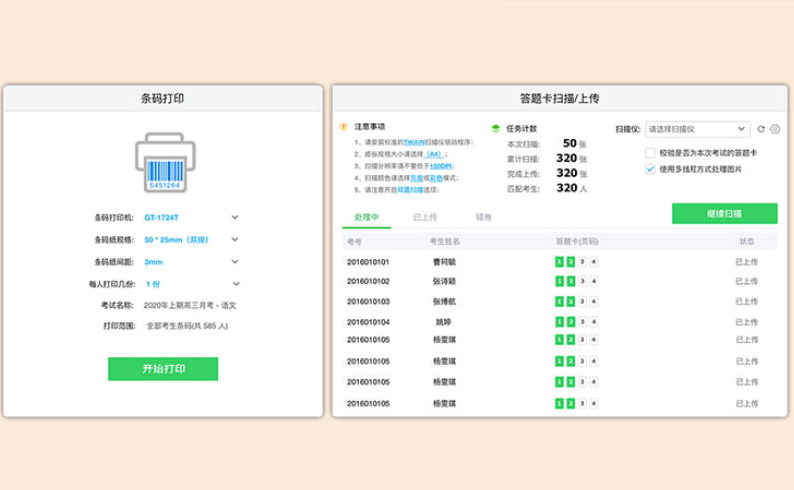Click the barcode printer icon
This screenshot has height=490, width=794.
click(x=164, y=162)
